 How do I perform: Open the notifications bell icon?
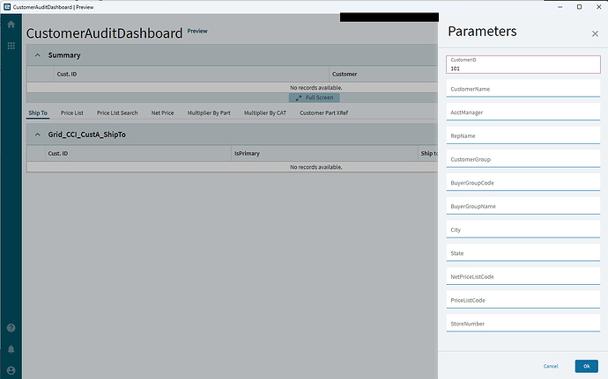11,349
